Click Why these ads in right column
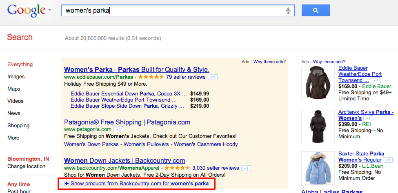Viewport: 398px width, 193px height. (329, 62)
